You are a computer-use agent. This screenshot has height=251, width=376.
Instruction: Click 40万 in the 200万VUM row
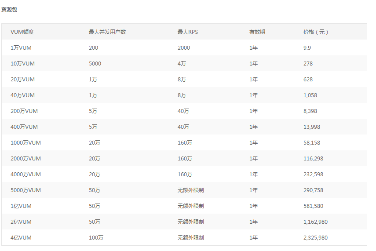click(183, 111)
